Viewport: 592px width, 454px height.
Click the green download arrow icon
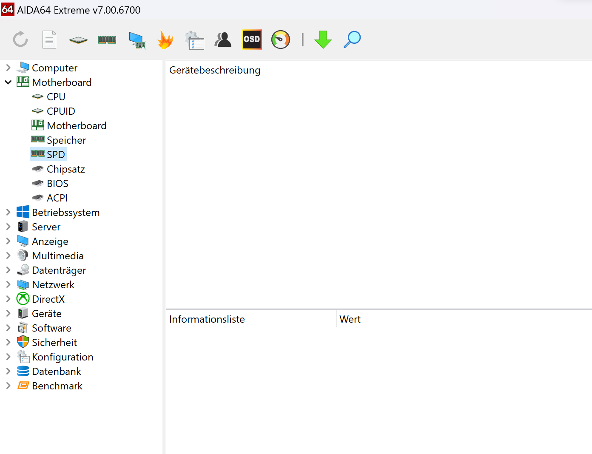pyautogui.click(x=323, y=40)
